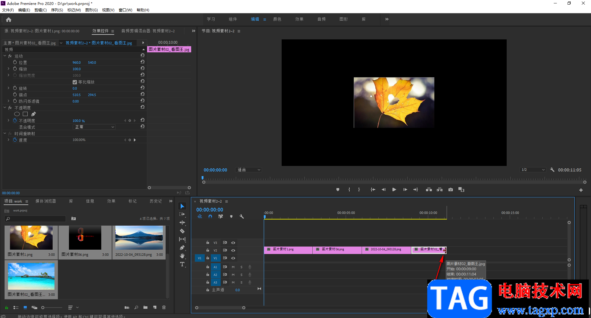
Task: Select the Razor tool in the toolbar
Action: tap(182, 231)
